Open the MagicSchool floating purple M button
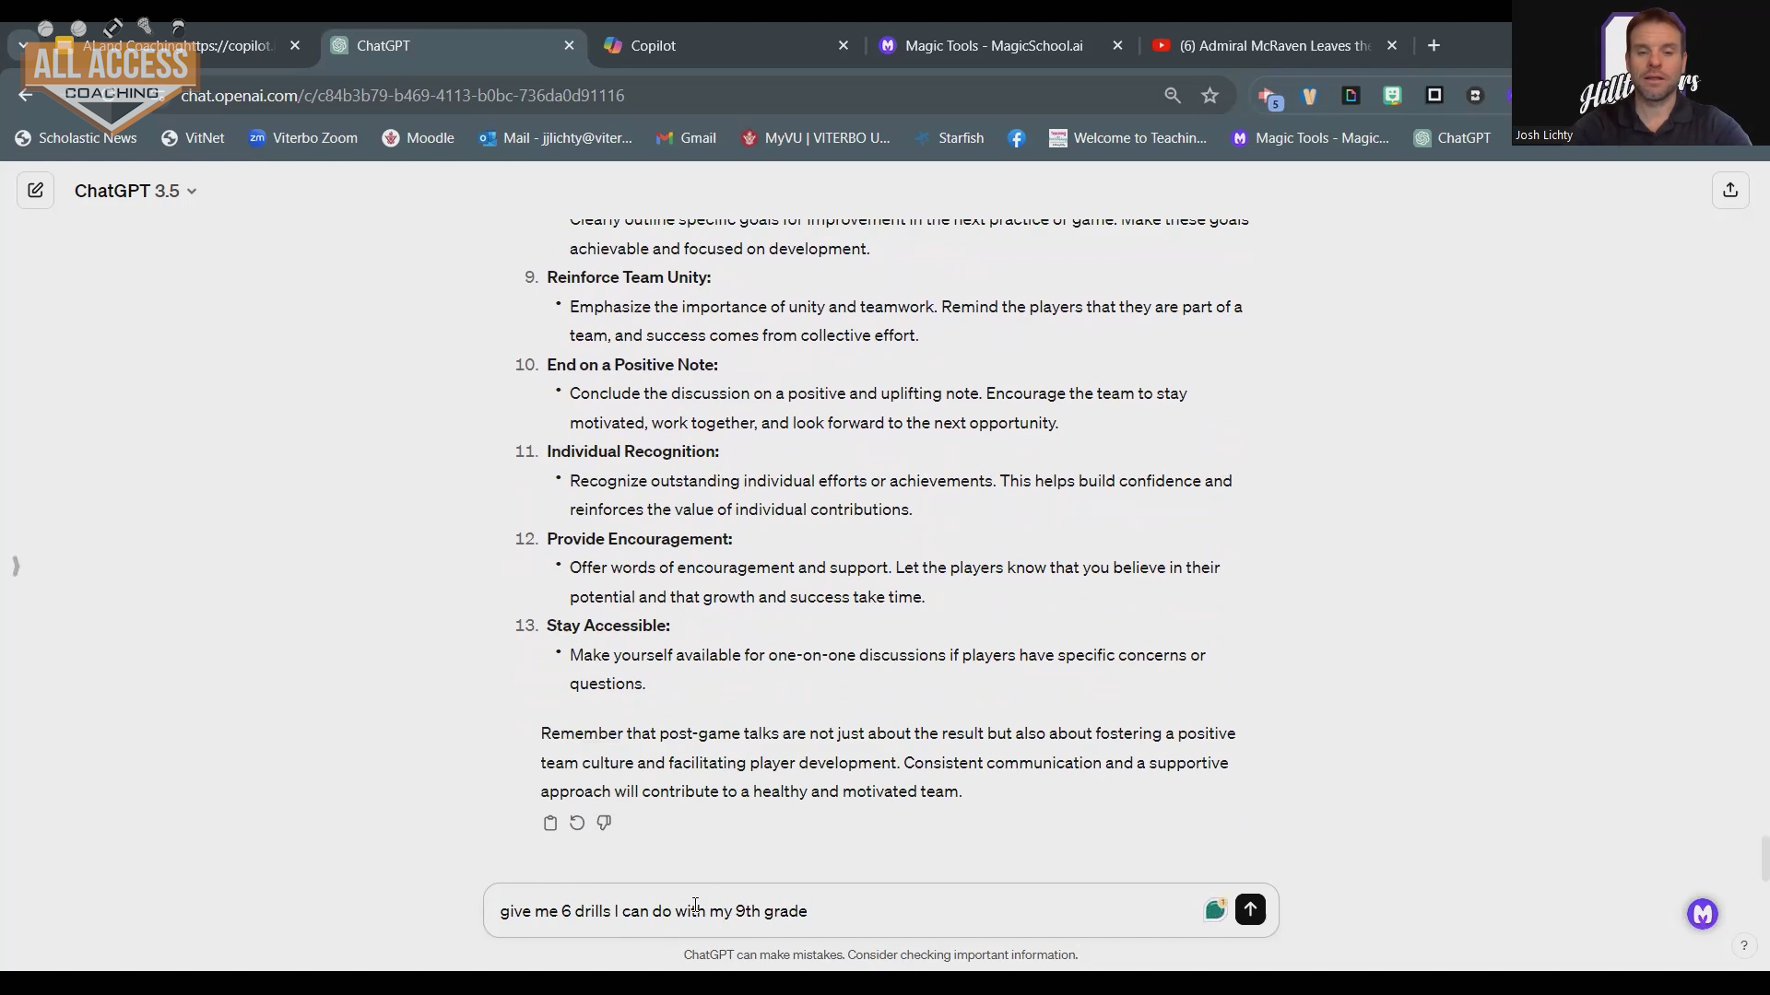Screen dimensions: 1770x995 1703,913
